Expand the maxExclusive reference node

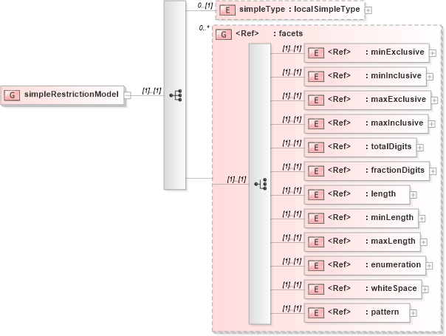point(432,100)
